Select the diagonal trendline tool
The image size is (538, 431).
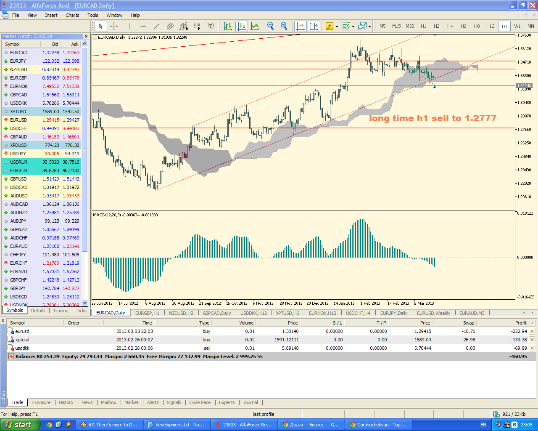(157, 26)
